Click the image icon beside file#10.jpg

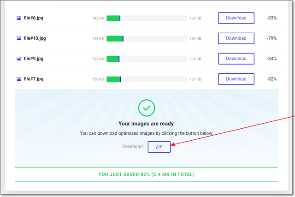point(19,38)
